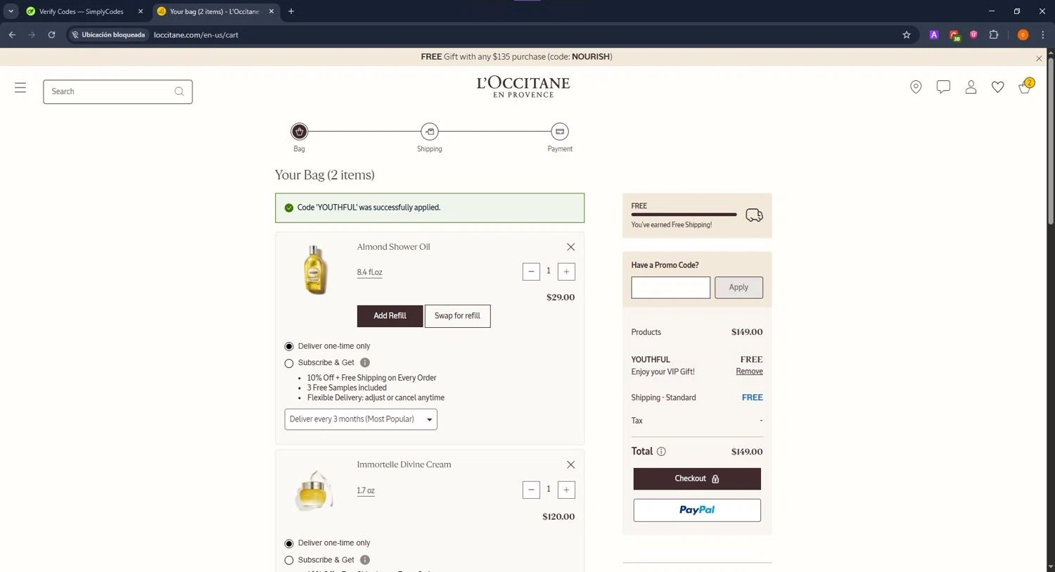
Task: Proceed to Checkout
Action: click(x=697, y=479)
